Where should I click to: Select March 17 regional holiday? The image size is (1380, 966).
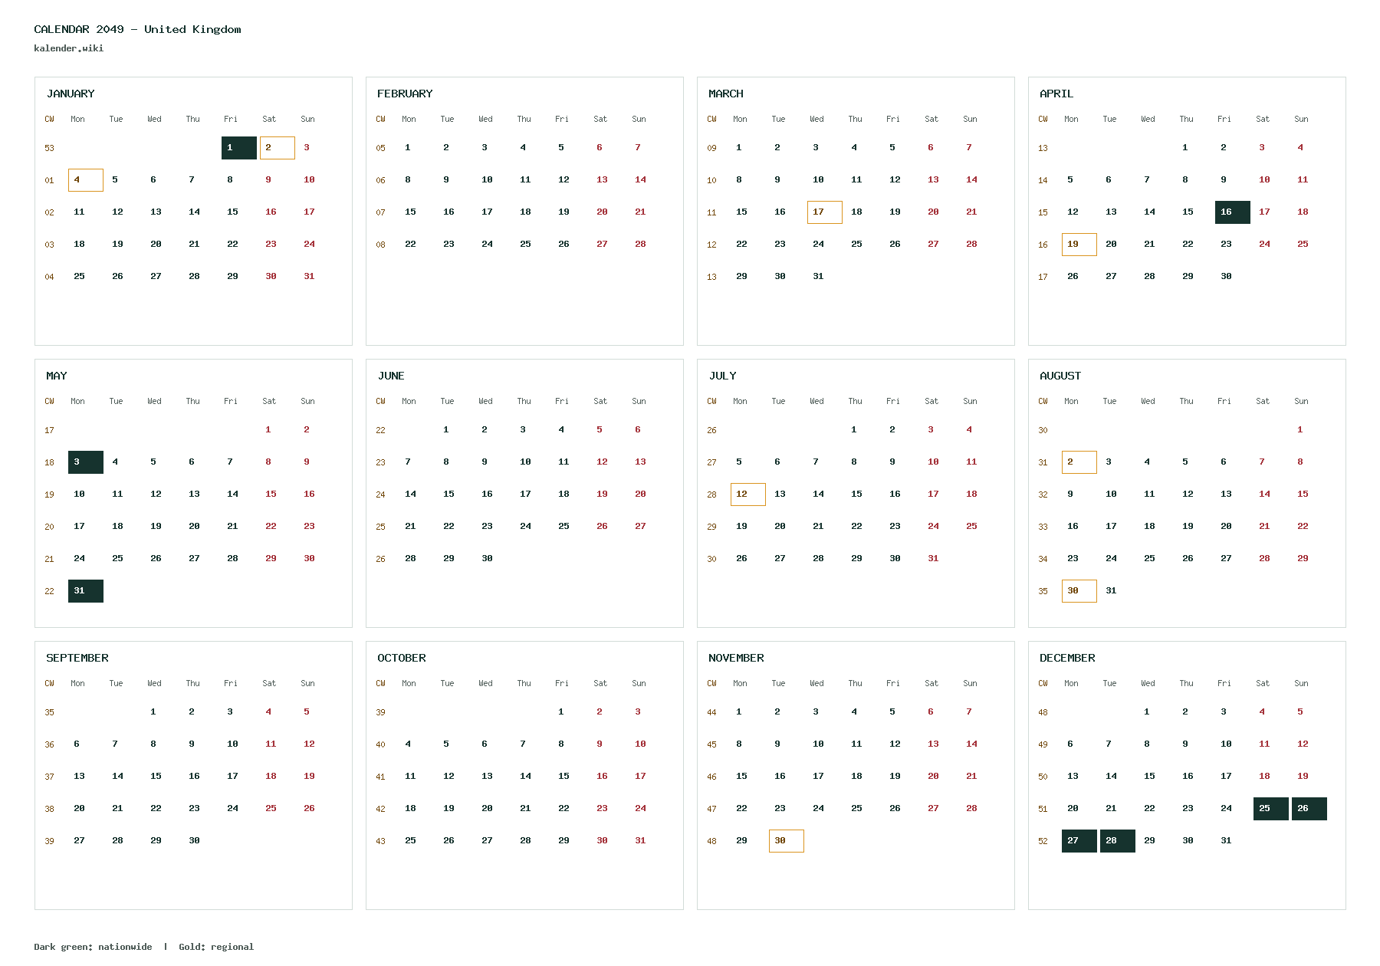(x=825, y=212)
